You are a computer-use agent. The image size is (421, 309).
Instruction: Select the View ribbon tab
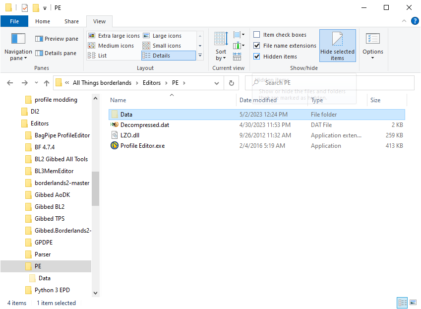[x=99, y=21]
